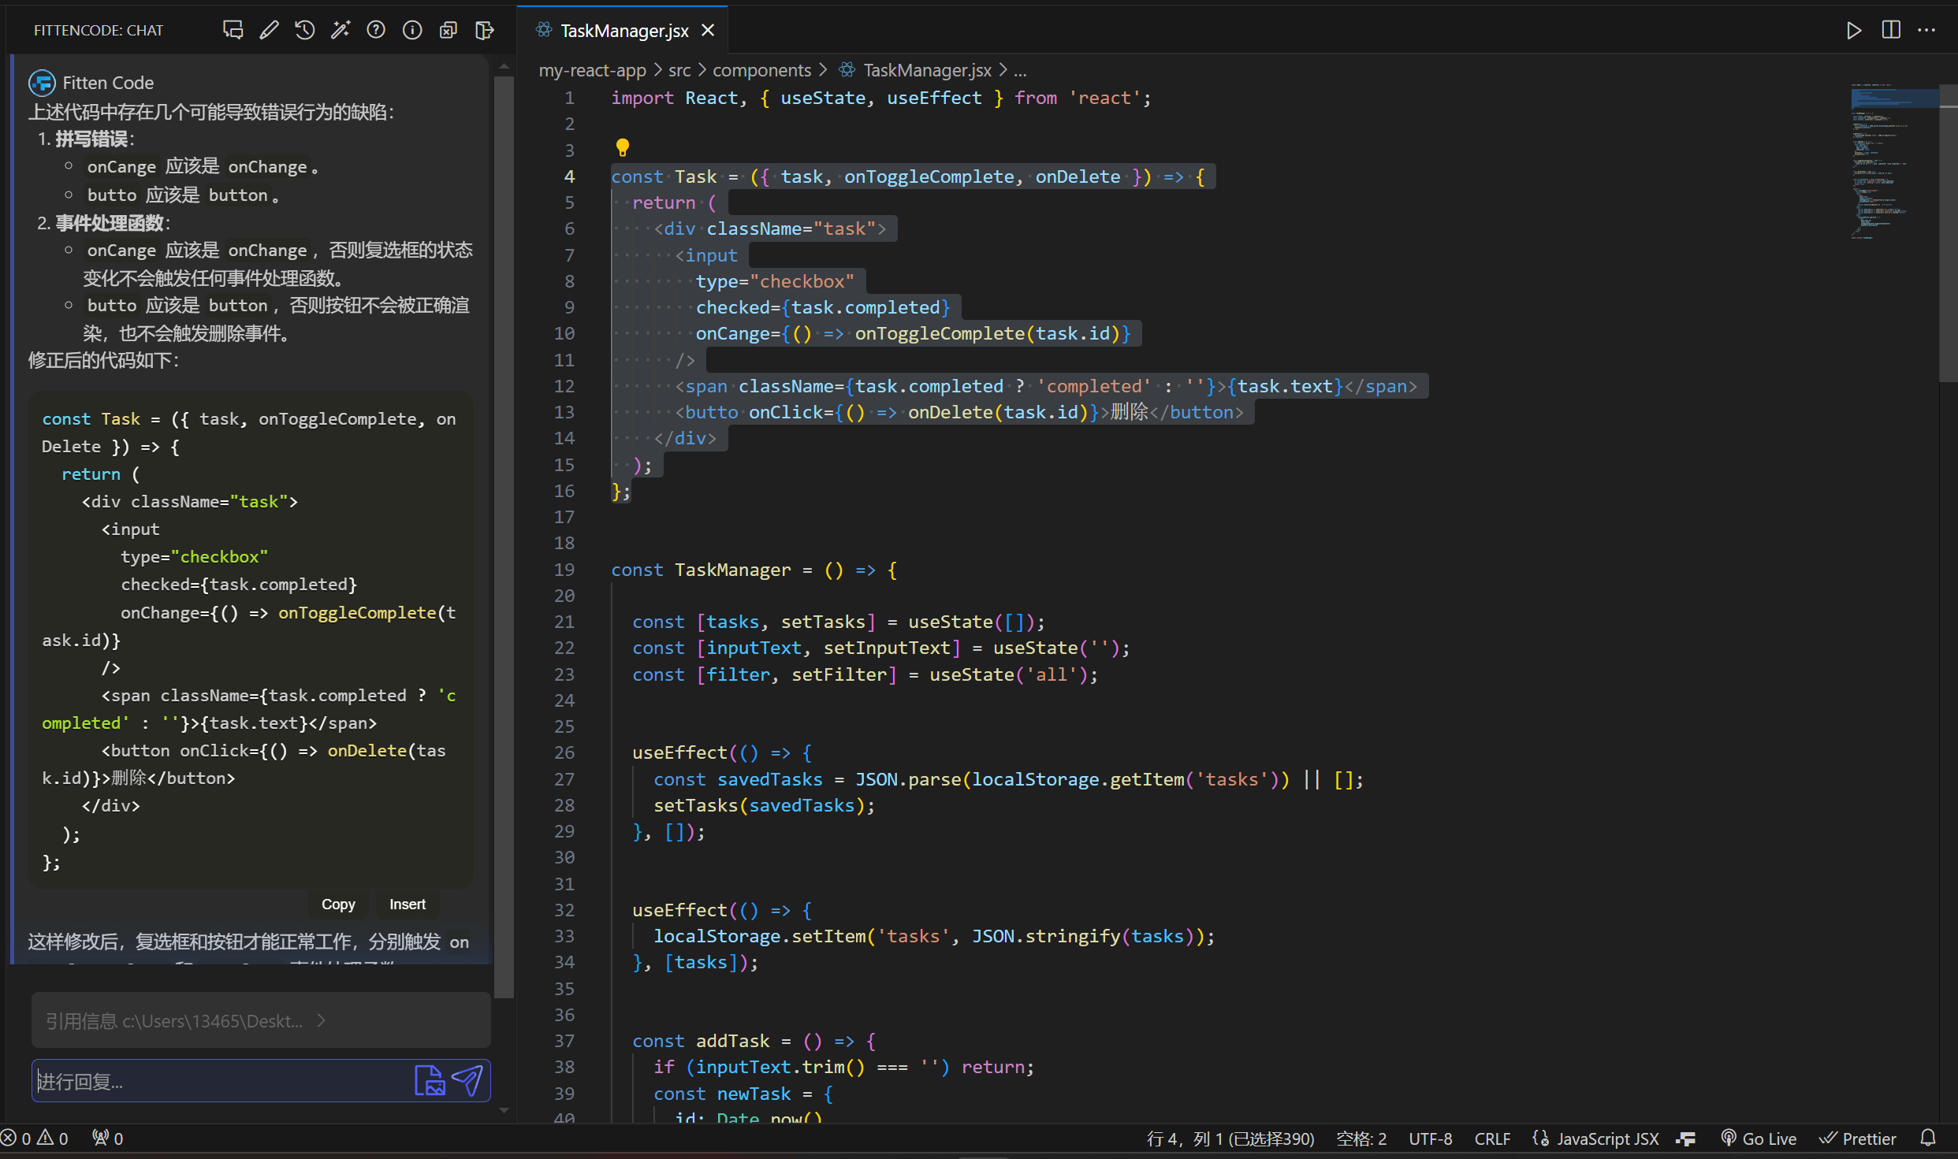Screen dimensions: 1958x1159
Task: Open the question mark help icon
Action: [376, 30]
